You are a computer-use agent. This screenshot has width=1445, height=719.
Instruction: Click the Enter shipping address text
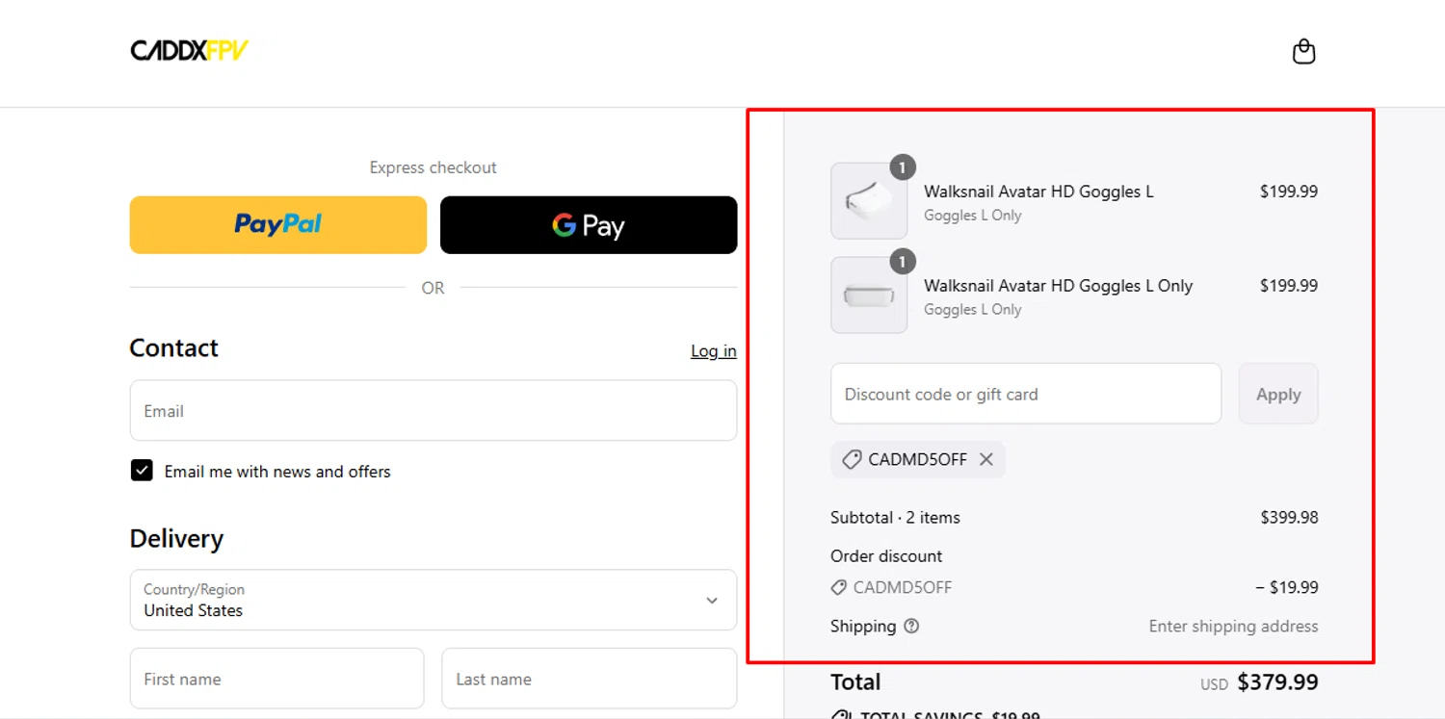coord(1233,627)
